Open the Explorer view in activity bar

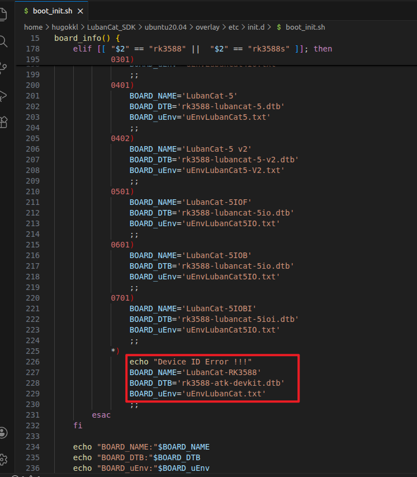click(x=3, y=15)
